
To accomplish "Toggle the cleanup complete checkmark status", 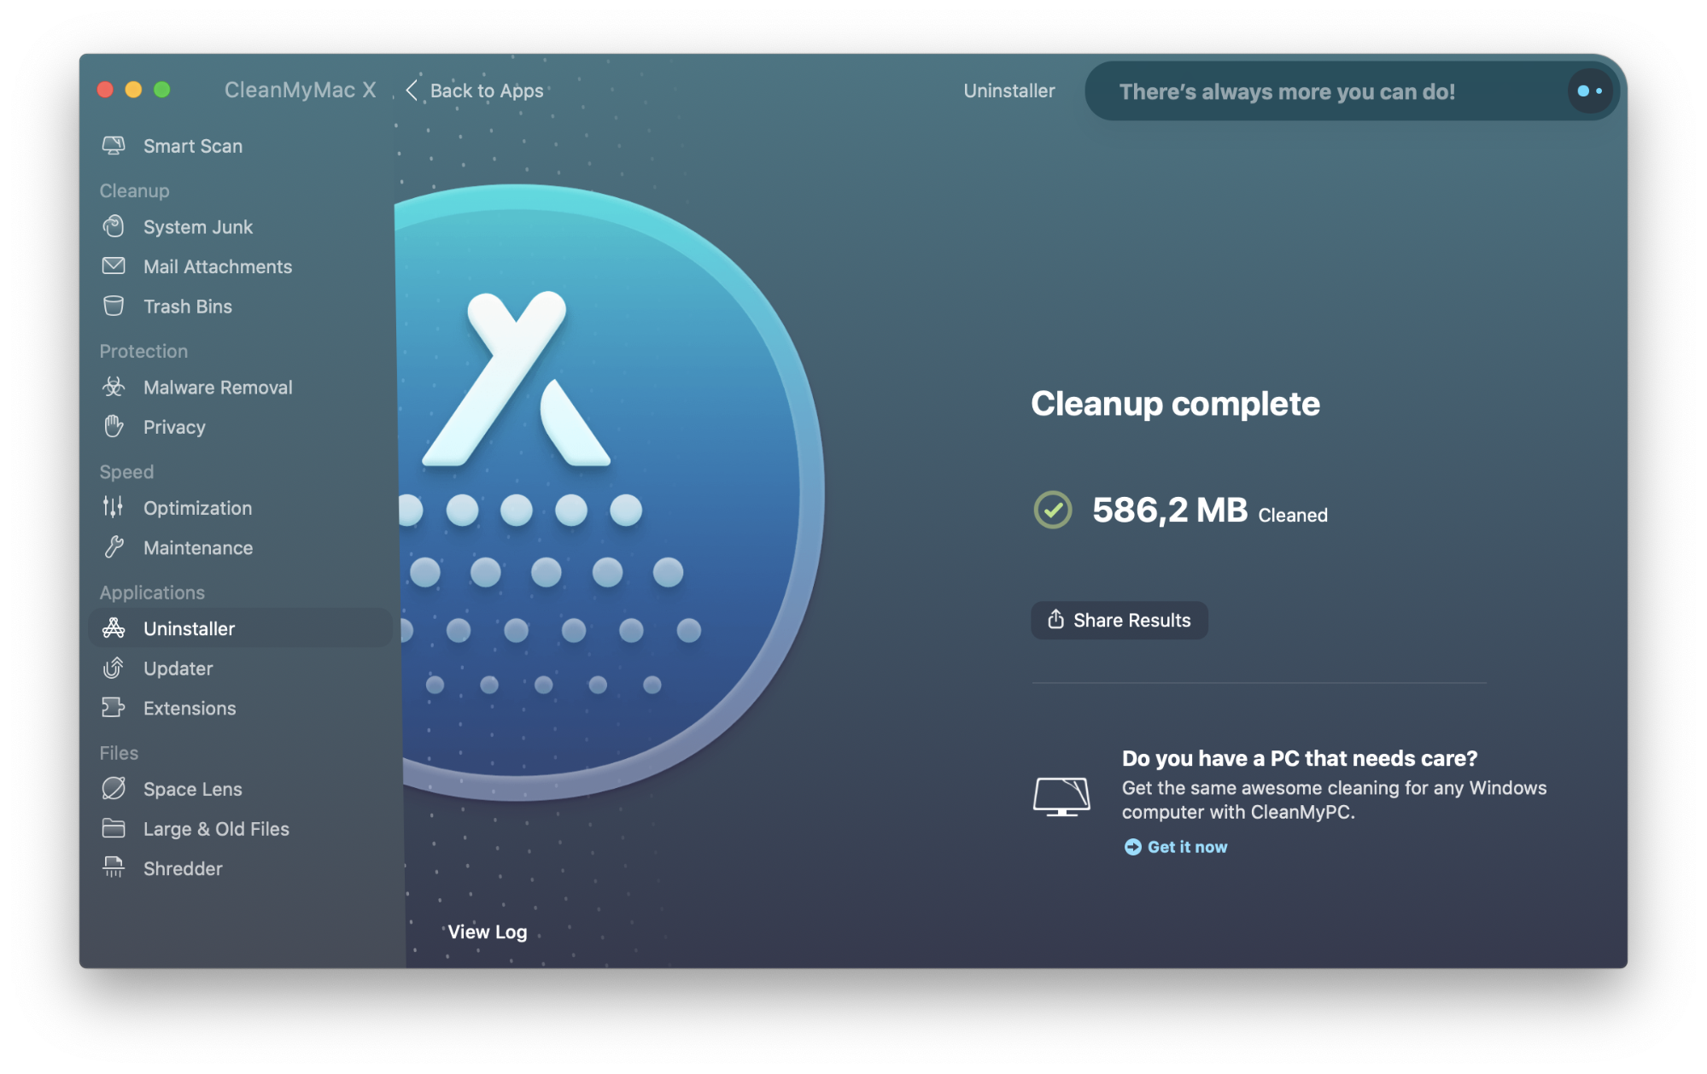I will click(1051, 511).
